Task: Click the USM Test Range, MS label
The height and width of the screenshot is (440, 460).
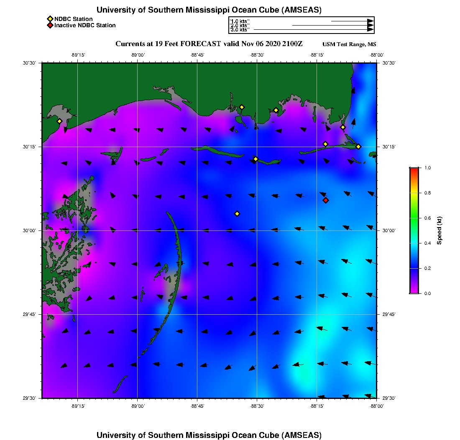Action: 349,44
